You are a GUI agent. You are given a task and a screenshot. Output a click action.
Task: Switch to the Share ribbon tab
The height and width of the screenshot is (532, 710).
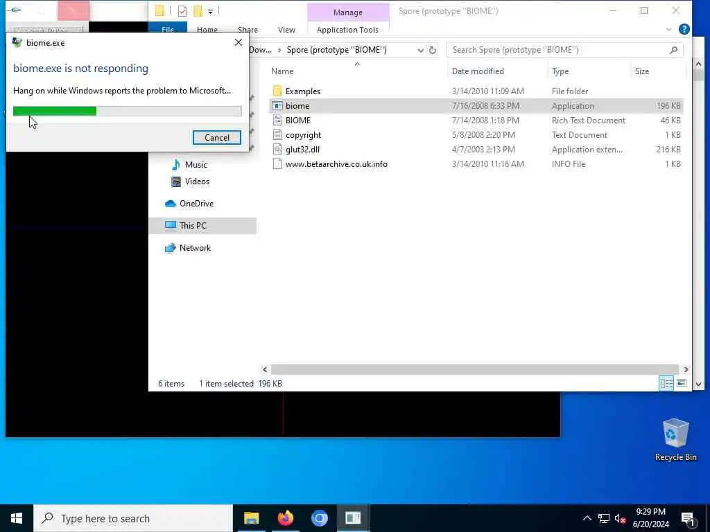248,29
